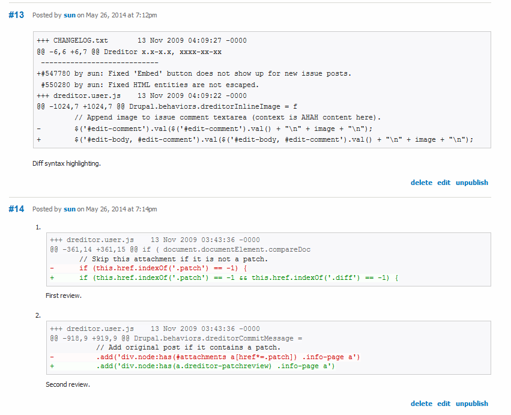Open author sun's profile in comment #14
This screenshot has width=511, height=415.
tap(70, 209)
